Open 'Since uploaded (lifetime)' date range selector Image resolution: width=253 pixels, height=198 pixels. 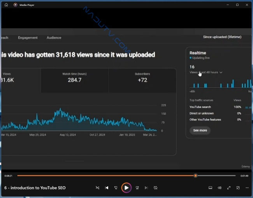[222, 37]
